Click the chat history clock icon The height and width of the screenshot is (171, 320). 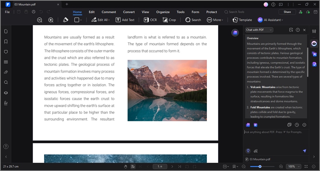297,125
